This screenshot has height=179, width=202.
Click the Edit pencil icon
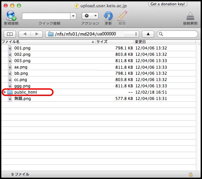[x=122, y=16]
